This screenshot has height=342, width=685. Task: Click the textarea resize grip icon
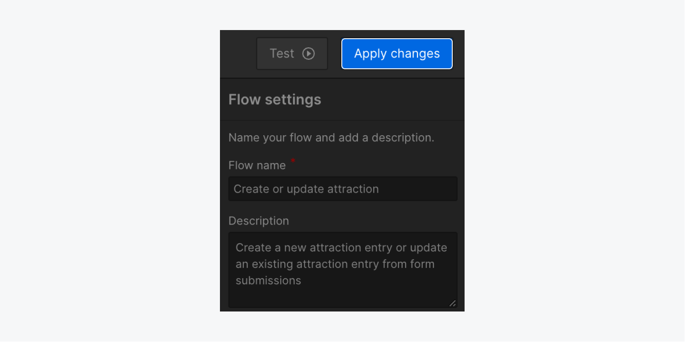click(x=452, y=303)
